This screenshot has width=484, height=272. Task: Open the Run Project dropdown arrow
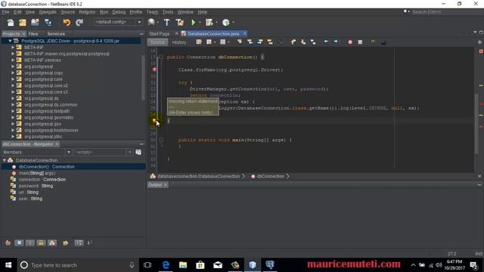click(200, 23)
